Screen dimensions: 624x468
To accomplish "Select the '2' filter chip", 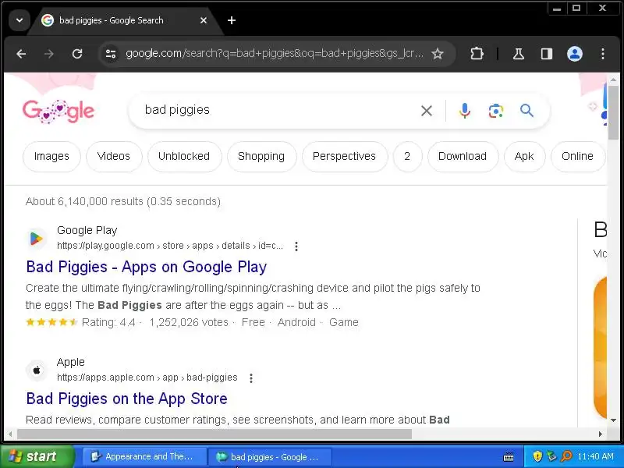I will pyautogui.click(x=407, y=157).
